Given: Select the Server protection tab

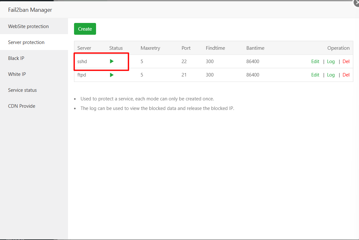Looking at the screenshot, I should [x=26, y=42].
